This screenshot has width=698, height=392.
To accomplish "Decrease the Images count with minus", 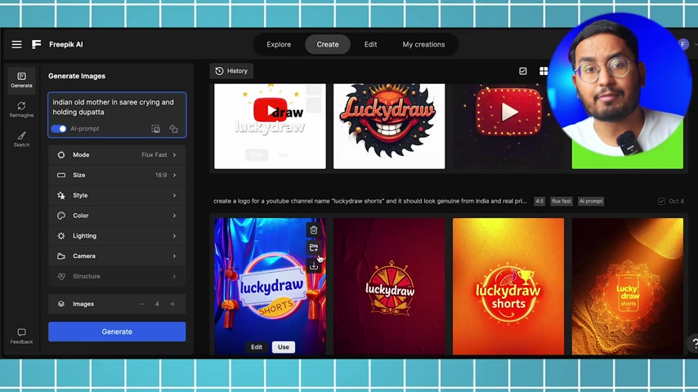I will point(141,305).
